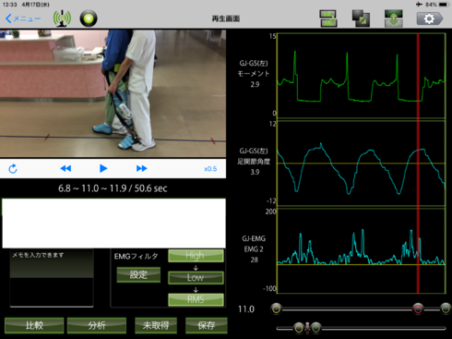The width and height of the screenshot is (452, 339).
Task: Click the right end-range slider knob
Action: [x=446, y=309]
